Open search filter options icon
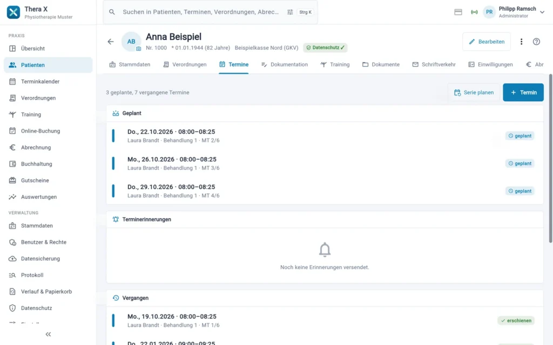The width and height of the screenshot is (553, 345). pyautogui.click(x=290, y=12)
